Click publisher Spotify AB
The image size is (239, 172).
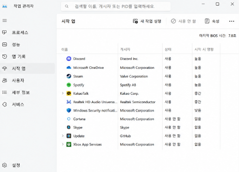point(128,85)
